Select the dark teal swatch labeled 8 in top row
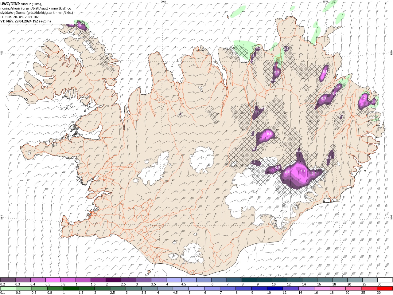The height and width of the screenshot is (295, 393). coord(249,280)
